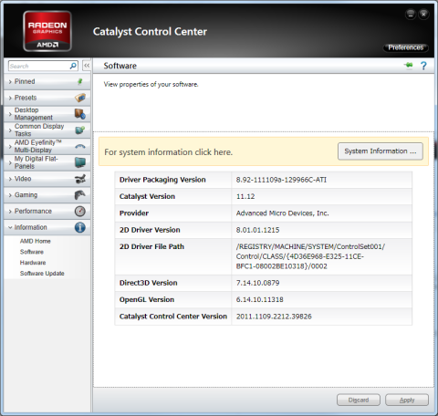Open Software Update under Information
The width and height of the screenshot is (438, 416).
click(42, 274)
